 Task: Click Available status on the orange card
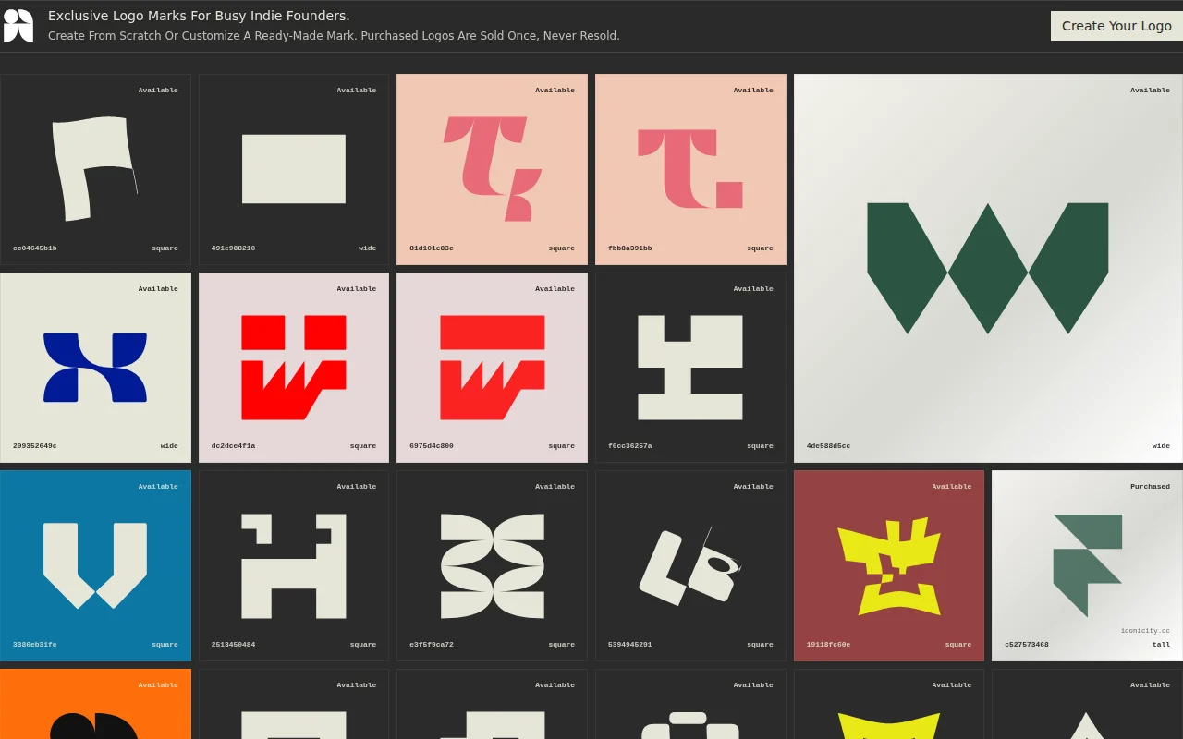pos(158,685)
